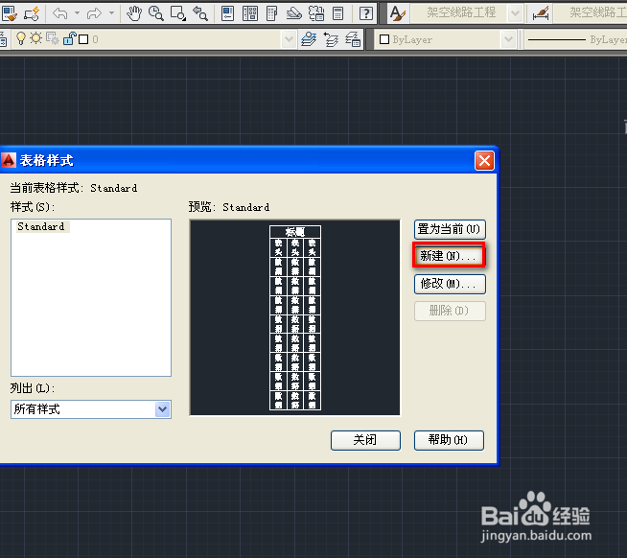
Task: Open the QuickCalc calculator icon
Action: (x=338, y=13)
